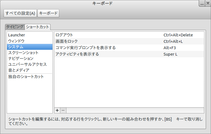Choose ユニバーサルアクセス category
The height and width of the screenshot is (134, 211).
pyautogui.click(x=27, y=64)
